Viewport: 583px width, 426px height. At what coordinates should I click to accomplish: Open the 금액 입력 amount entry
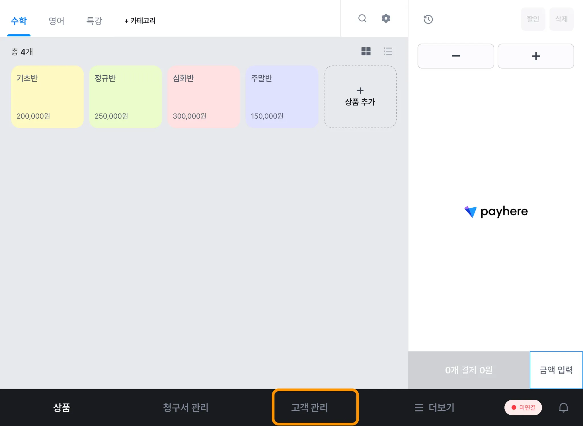pyautogui.click(x=556, y=370)
